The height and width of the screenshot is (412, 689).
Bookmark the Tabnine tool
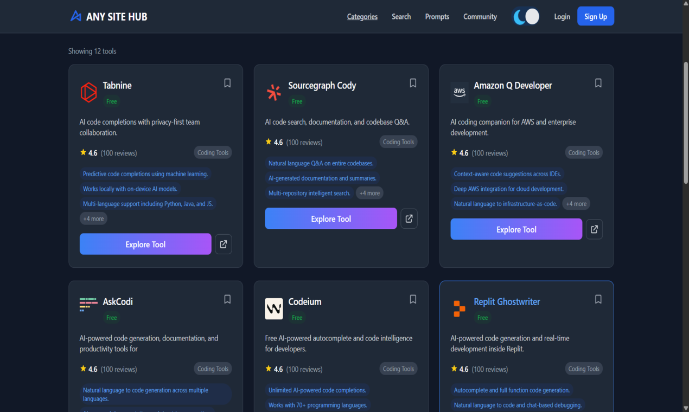[227, 82]
